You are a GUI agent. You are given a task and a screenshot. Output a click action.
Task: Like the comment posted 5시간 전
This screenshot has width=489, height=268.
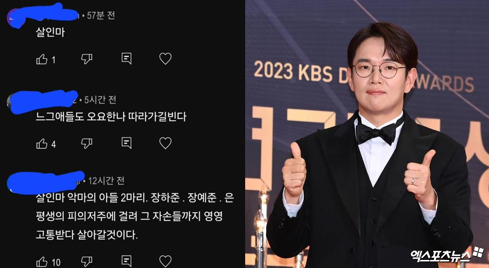[x=42, y=143]
